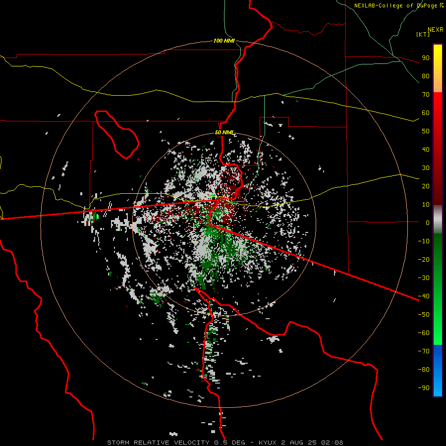Click the -20 value on velocity scale

424,259
